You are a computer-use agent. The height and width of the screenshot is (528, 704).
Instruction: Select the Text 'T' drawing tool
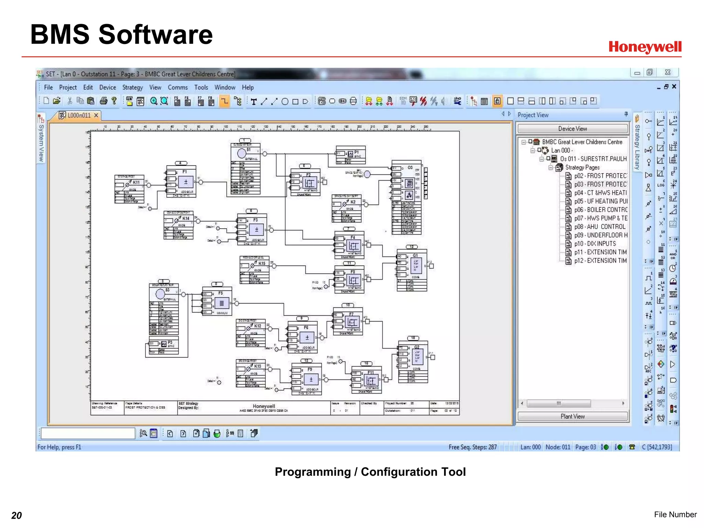coord(254,101)
